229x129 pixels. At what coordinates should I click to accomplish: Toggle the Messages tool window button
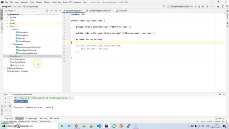[x=32, y=119]
